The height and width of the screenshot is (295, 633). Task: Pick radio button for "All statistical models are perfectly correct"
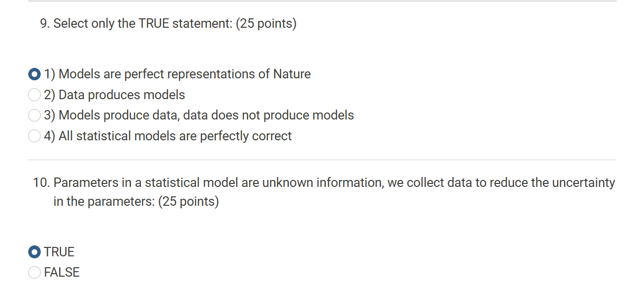(x=34, y=136)
